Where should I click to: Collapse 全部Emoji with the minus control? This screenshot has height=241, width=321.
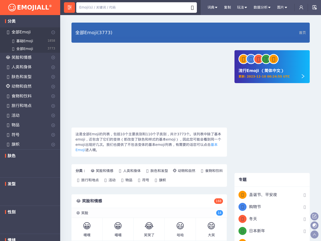[x=53, y=32]
